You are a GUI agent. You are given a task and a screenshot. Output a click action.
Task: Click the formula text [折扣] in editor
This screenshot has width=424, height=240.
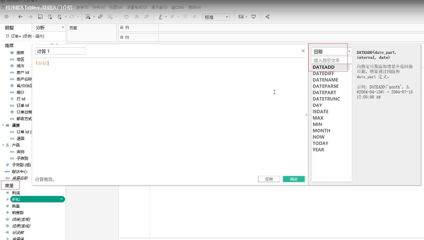click(42, 63)
